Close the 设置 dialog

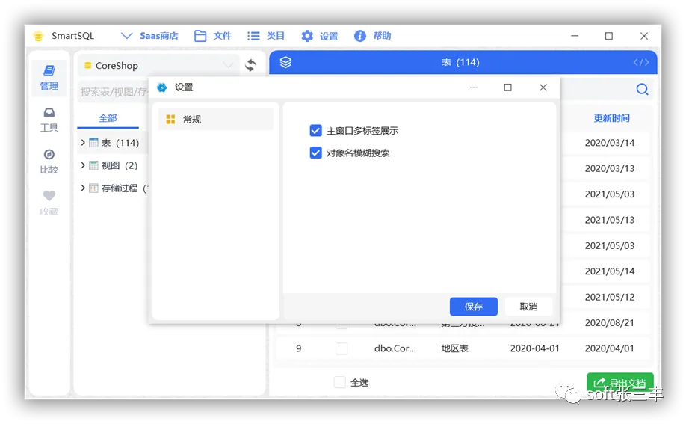543,87
